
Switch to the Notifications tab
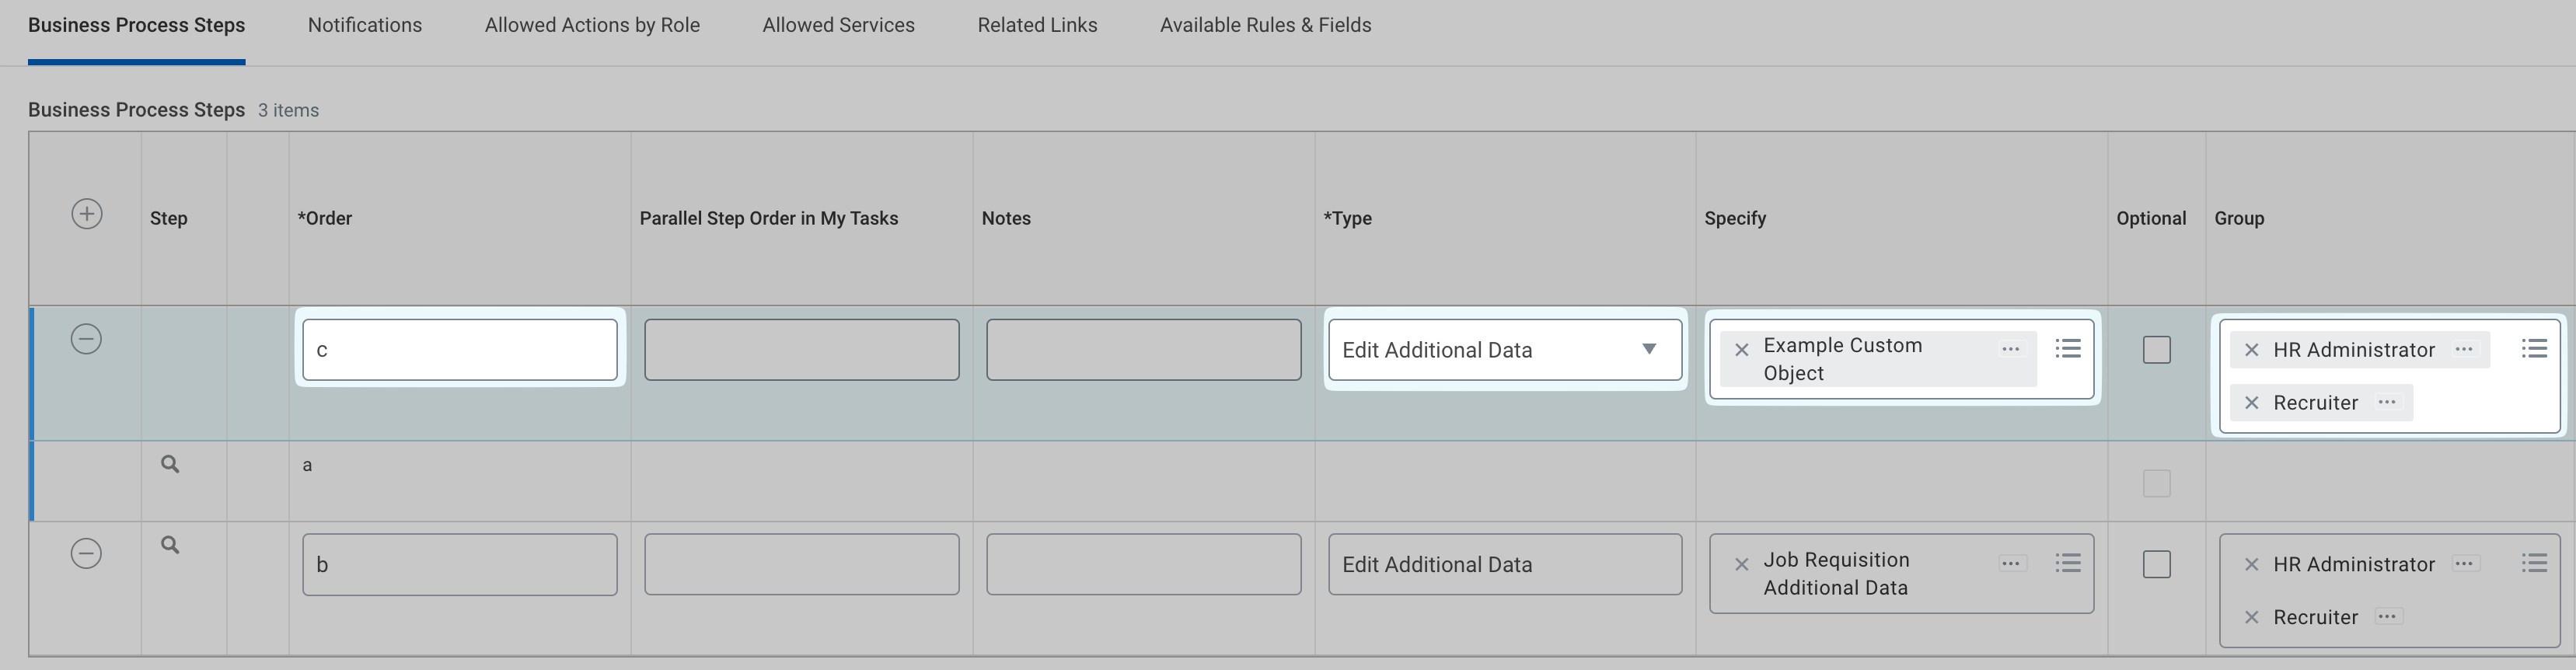(x=364, y=25)
